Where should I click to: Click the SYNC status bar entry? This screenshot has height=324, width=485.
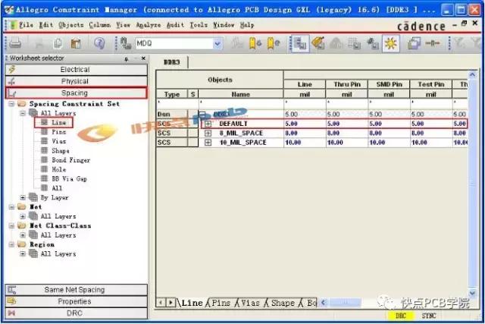point(429,316)
